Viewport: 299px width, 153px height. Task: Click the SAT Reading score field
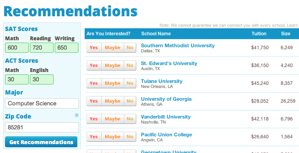click(x=42, y=48)
